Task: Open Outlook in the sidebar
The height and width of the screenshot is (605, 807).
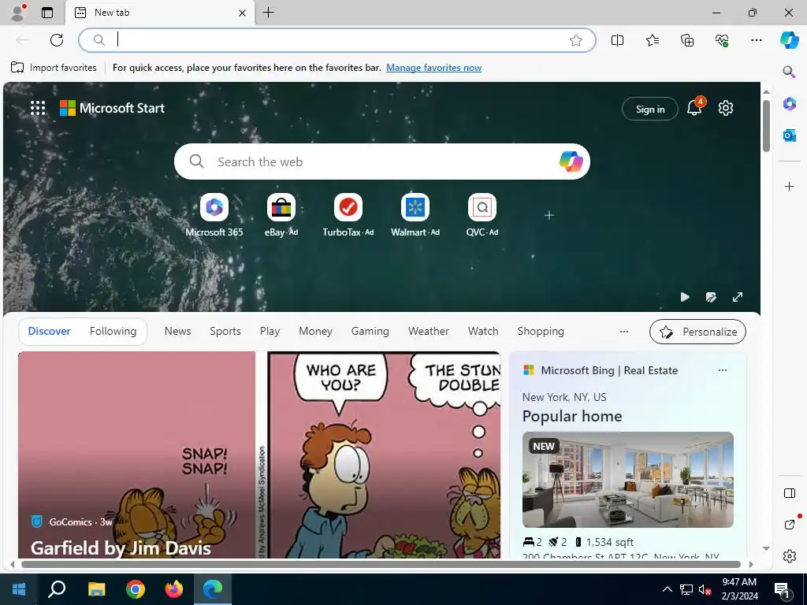Action: 789,135
